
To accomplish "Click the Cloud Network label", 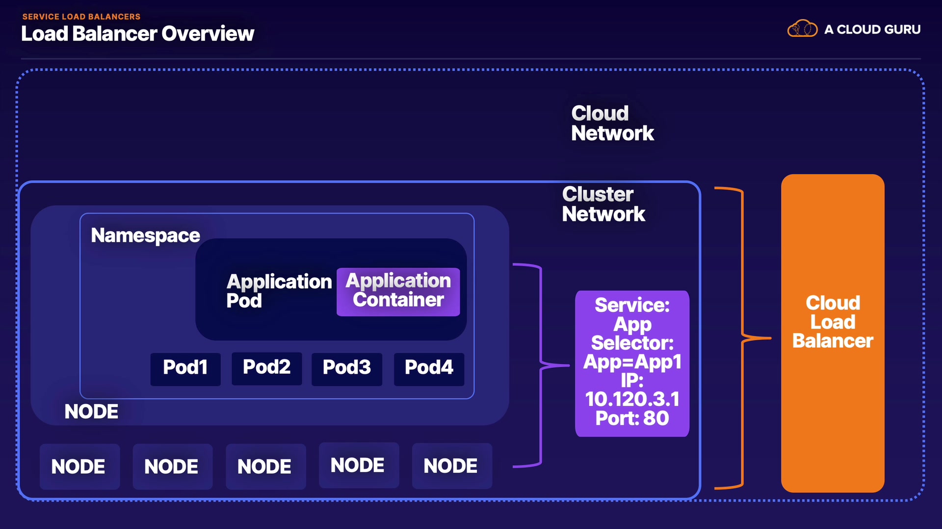I will pyautogui.click(x=612, y=123).
